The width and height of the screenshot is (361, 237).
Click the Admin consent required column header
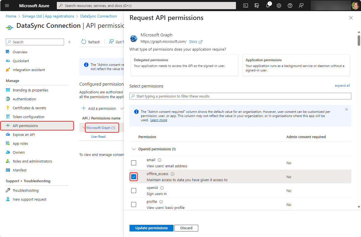tap(306, 137)
